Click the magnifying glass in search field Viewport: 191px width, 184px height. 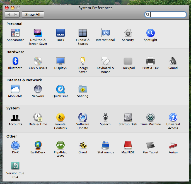point(148,14)
